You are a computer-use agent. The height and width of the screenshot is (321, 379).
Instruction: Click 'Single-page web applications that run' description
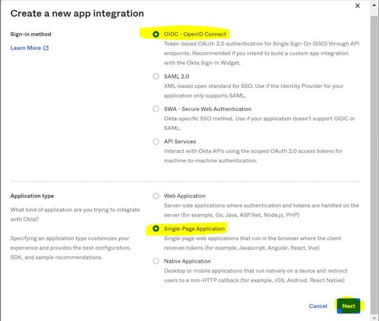click(252, 243)
